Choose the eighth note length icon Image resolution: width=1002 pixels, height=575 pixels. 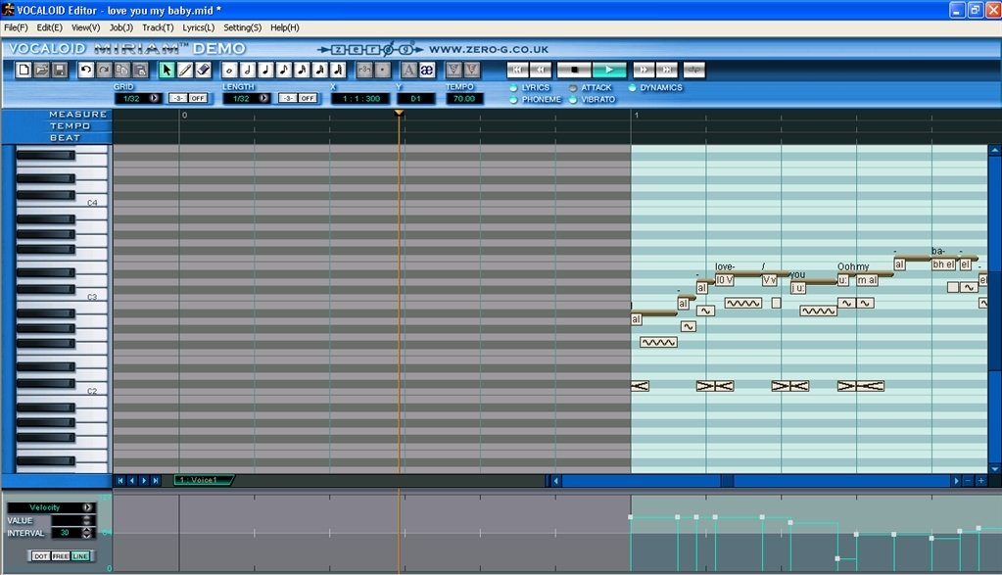284,70
